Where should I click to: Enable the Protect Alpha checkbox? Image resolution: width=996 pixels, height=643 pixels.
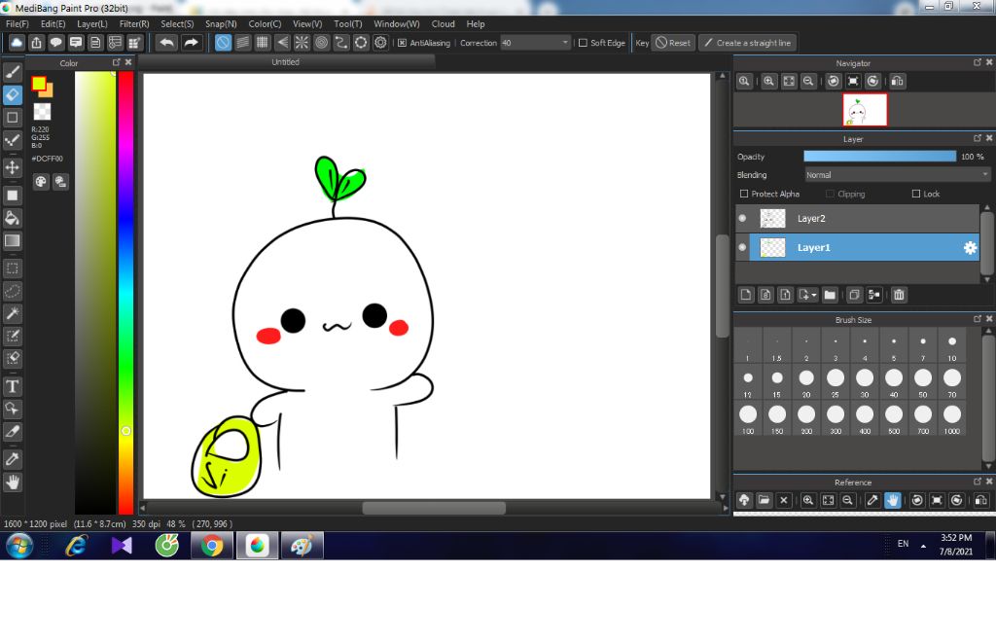pyautogui.click(x=744, y=195)
